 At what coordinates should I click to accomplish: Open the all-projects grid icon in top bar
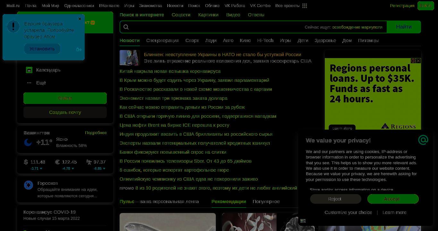(x=305, y=6)
